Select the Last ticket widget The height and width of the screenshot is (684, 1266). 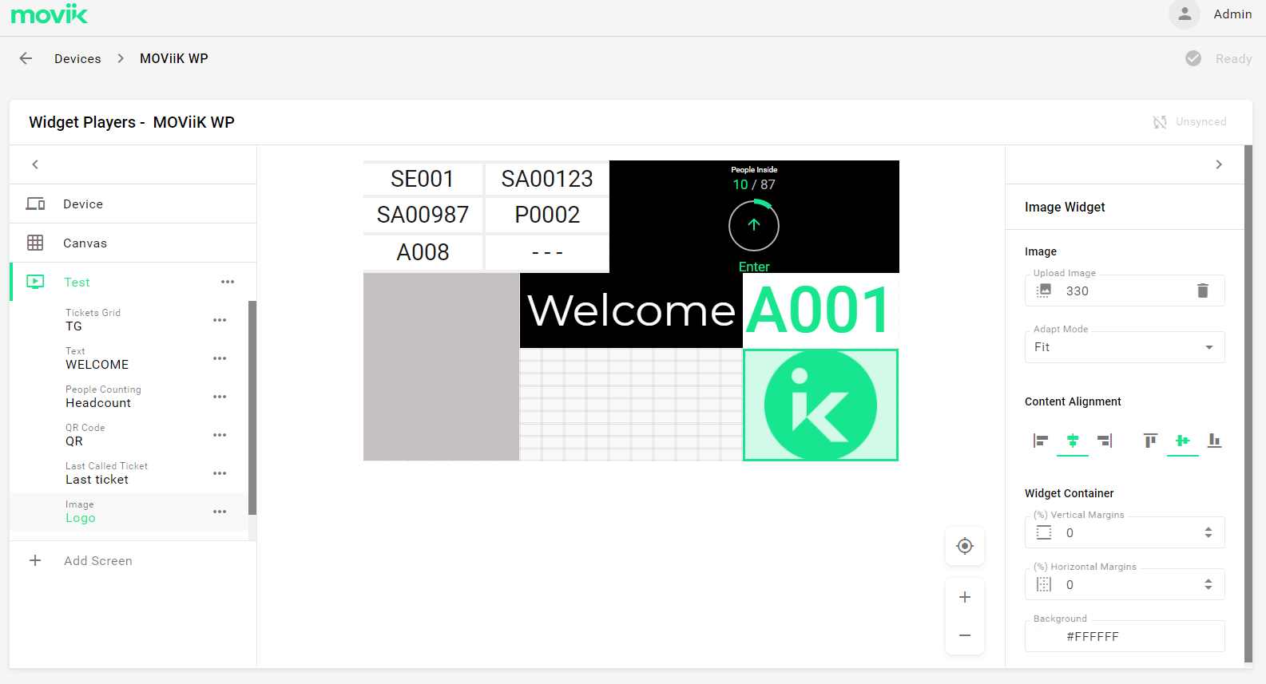[129, 473]
